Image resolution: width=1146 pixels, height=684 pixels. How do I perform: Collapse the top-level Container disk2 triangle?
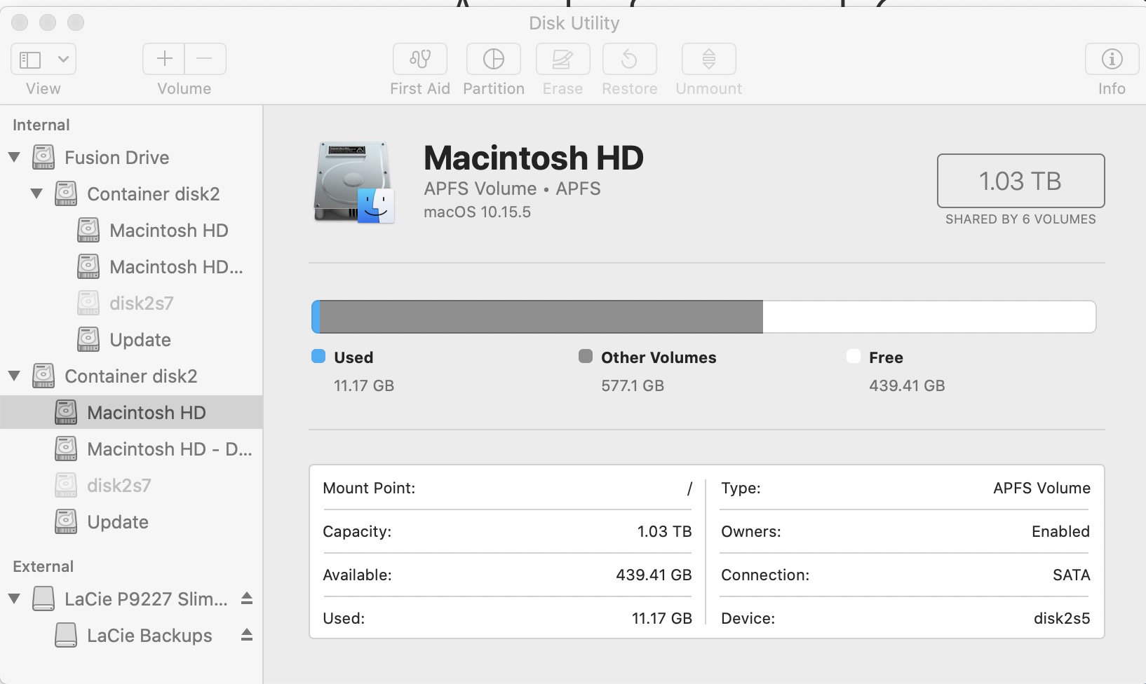click(x=14, y=376)
